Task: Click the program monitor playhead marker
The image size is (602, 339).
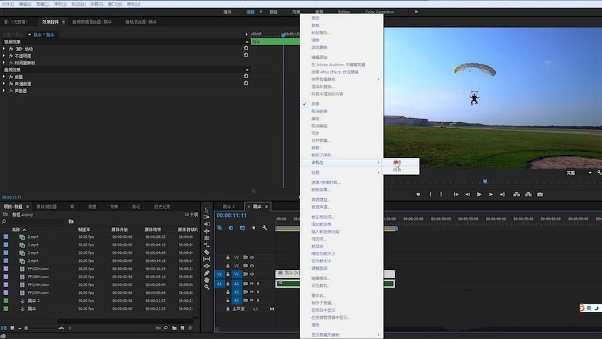Action: coord(485,181)
